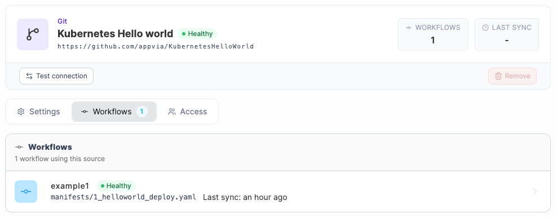The width and height of the screenshot is (557, 218).
Task: Click the small workflow icon in WORKFLOWS stat card
Action: (409, 28)
